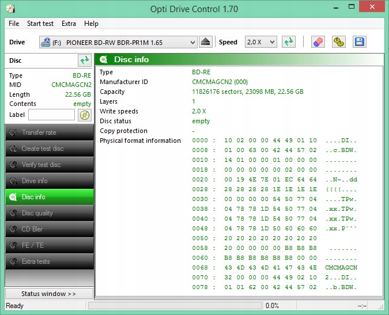Image resolution: width=389 pixels, height=315 pixels.
Task: Open the Start test menu
Action: click(40, 24)
